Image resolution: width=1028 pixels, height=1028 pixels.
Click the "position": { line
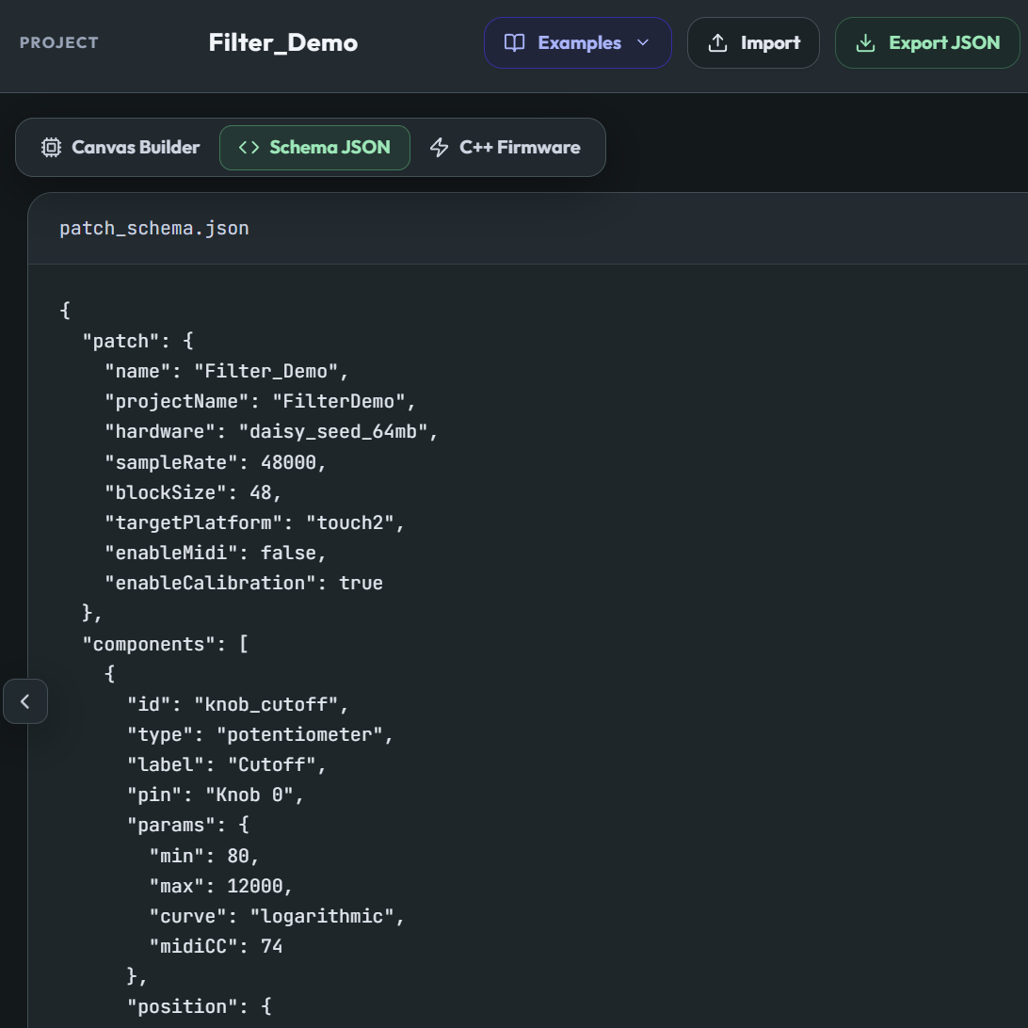tap(200, 1006)
